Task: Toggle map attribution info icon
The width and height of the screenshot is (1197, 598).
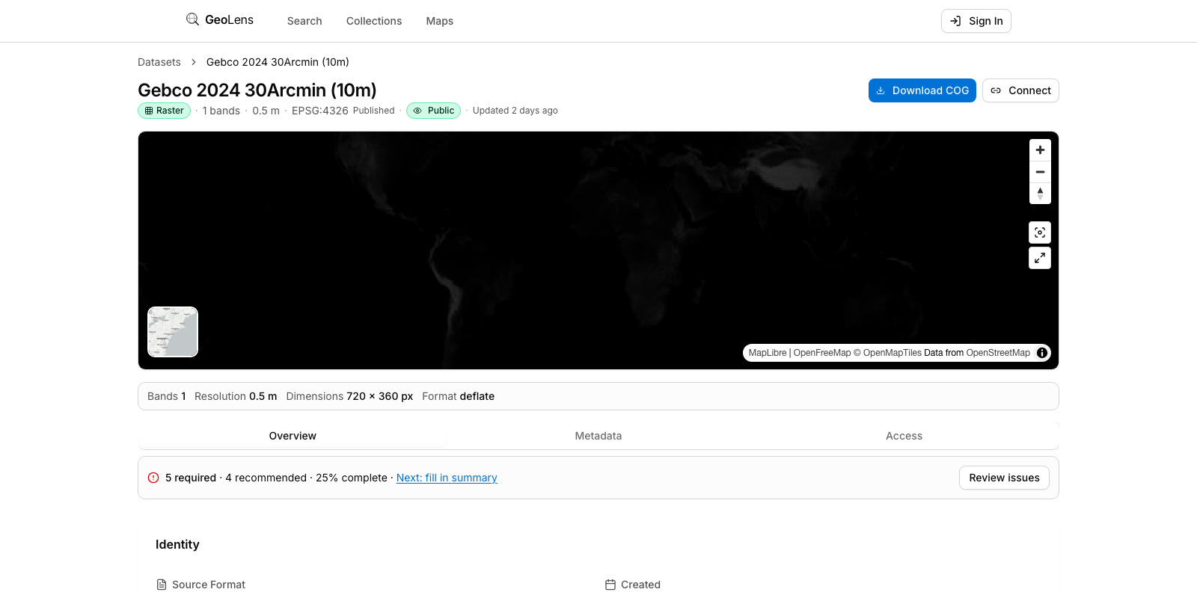Action: point(1041,353)
